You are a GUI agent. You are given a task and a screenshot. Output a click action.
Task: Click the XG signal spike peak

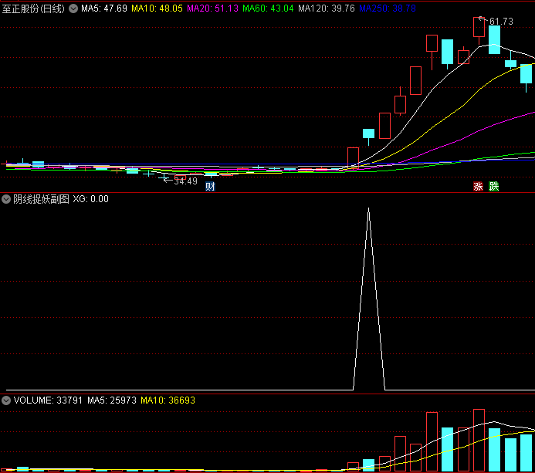tap(369, 208)
